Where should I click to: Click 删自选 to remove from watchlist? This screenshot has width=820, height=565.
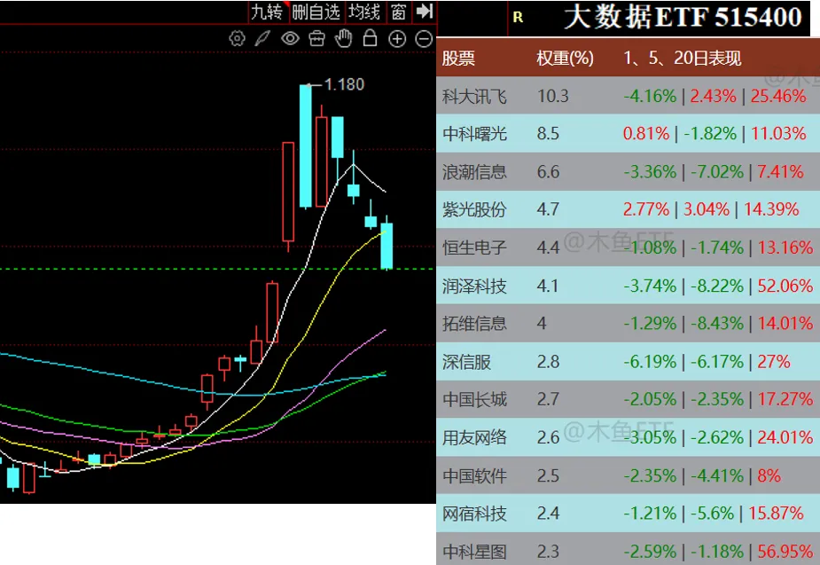point(316,12)
